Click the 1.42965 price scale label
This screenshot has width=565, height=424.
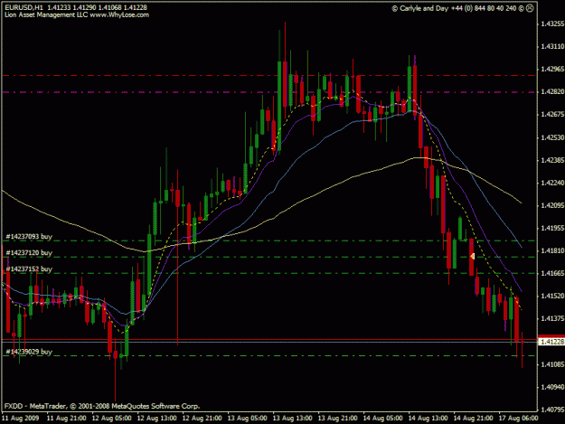552,70
